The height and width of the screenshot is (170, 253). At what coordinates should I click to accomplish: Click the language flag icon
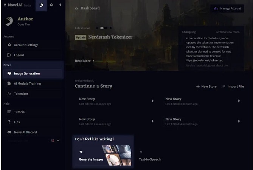click(x=53, y=141)
